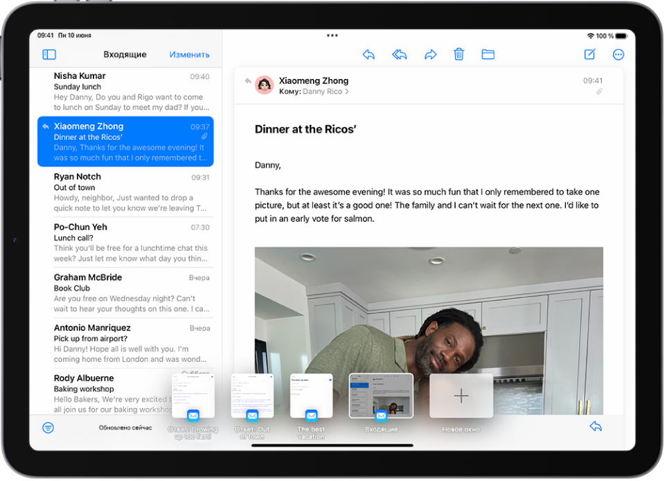Viewport: 667px width, 481px height.
Task: Open Graham McBride's Book Club email
Action: (125, 293)
